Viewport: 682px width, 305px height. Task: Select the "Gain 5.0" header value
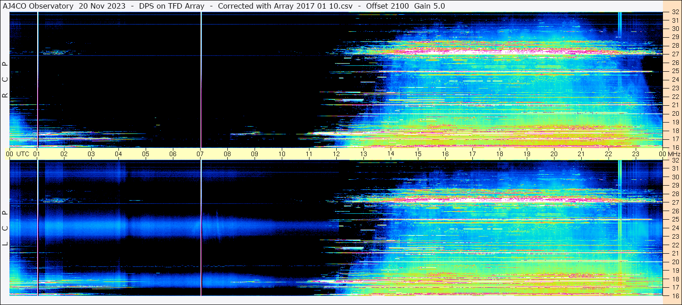coord(429,6)
